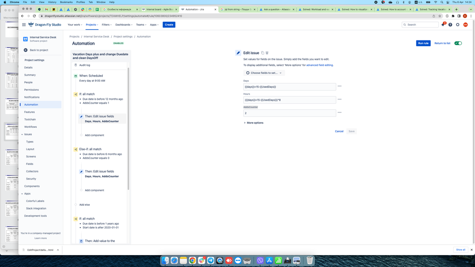Open the Chrome tab search chevron

point(471,10)
